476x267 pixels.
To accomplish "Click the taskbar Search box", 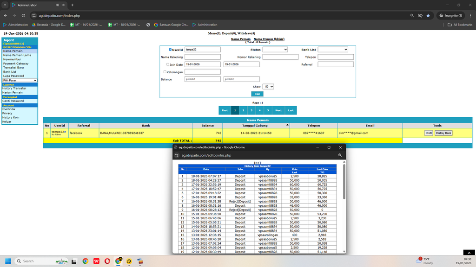I will tap(41, 261).
